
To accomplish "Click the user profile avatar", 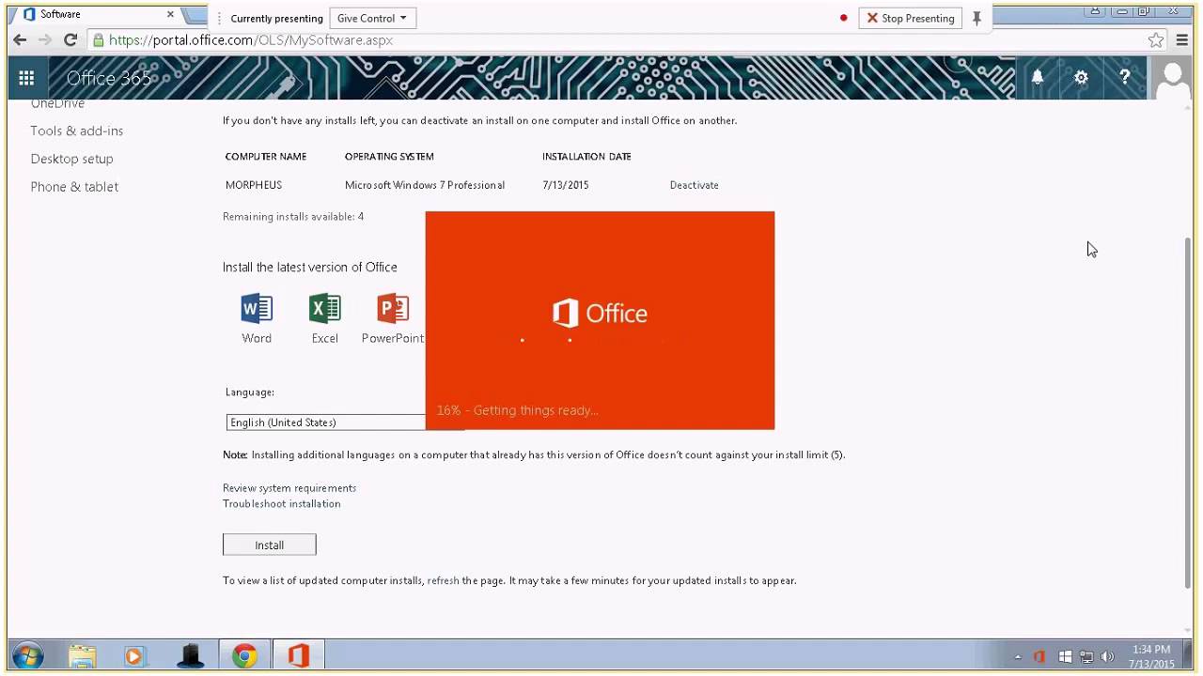I will tap(1172, 78).
